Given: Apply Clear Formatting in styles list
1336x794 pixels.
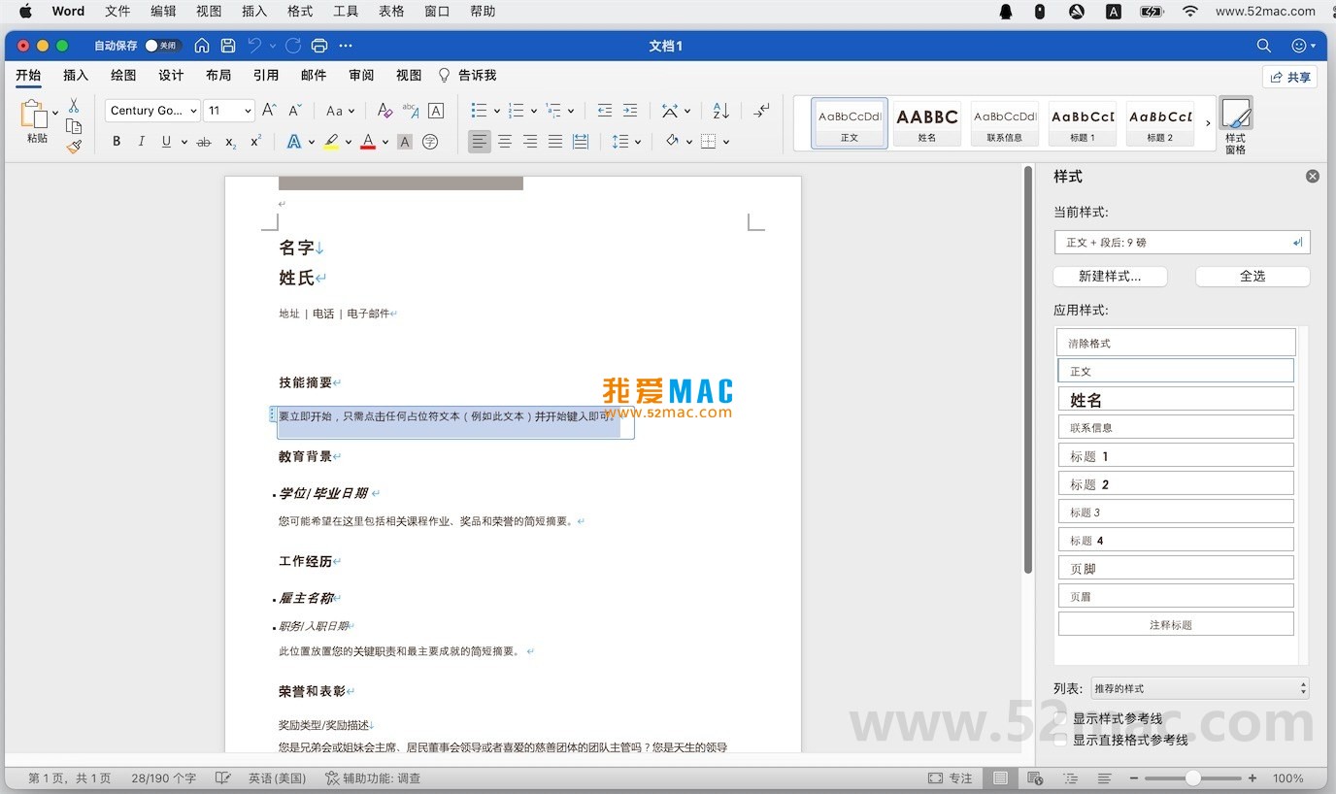Looking at the screenshot, I should tap(1176, 343).
